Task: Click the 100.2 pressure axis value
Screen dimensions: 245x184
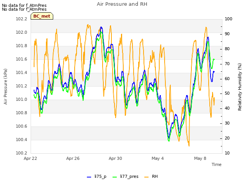Action: point(21,153)
